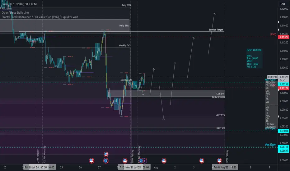Click the 1.09800 price axis tick
Image resolution: width=290 pixels, height=171 pixels.
point(284,101)
